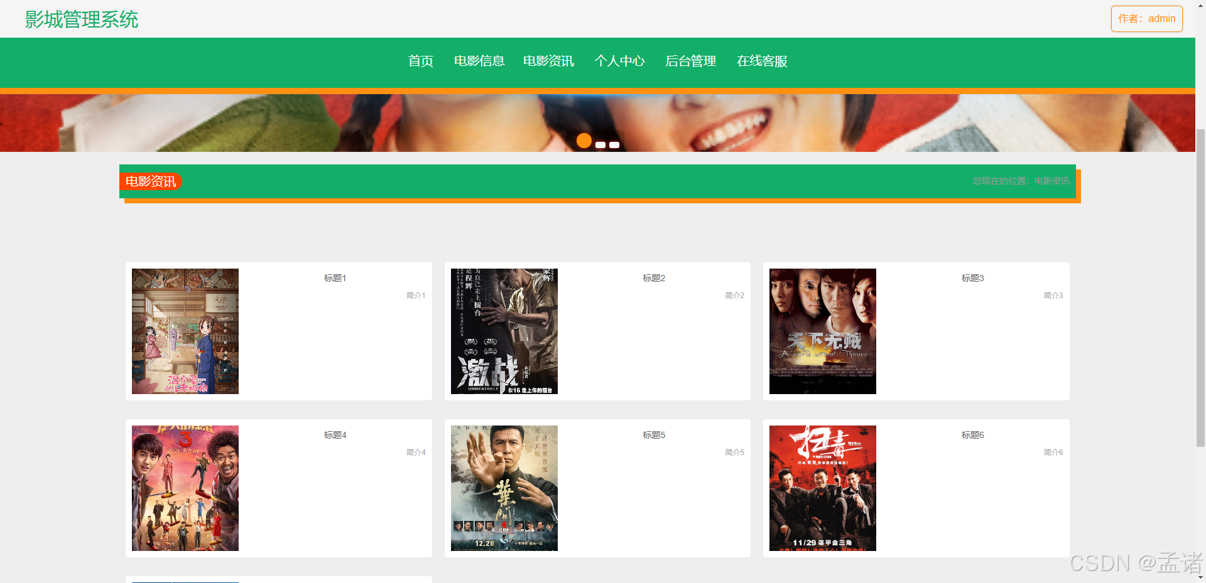Click the 简介4 summary text

click(x=416, y=452)
